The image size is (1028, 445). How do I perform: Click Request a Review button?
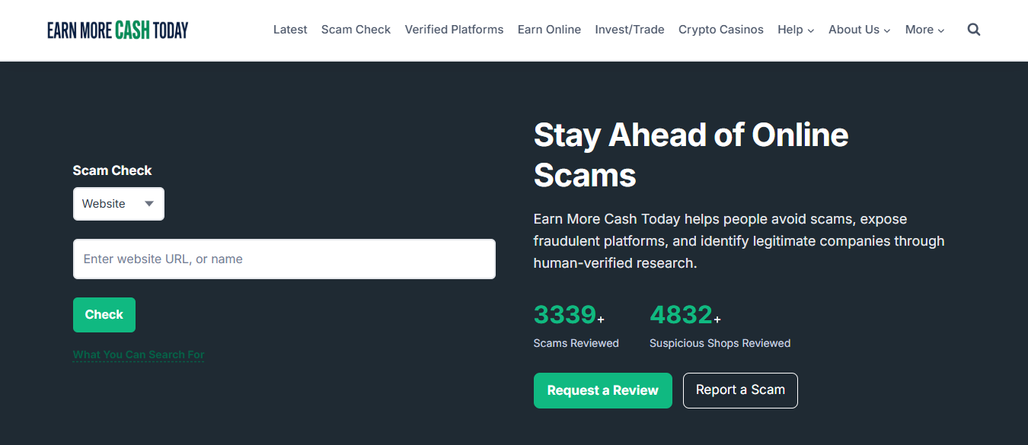click(602, 390)
